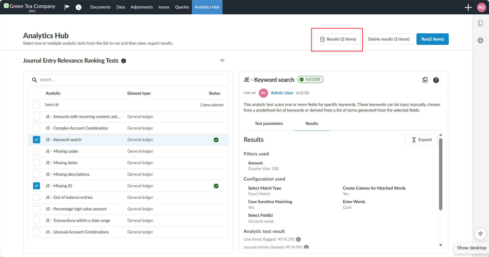Open the Queries menu
Viewport: 489px width, 257px height.
point(182,7)
